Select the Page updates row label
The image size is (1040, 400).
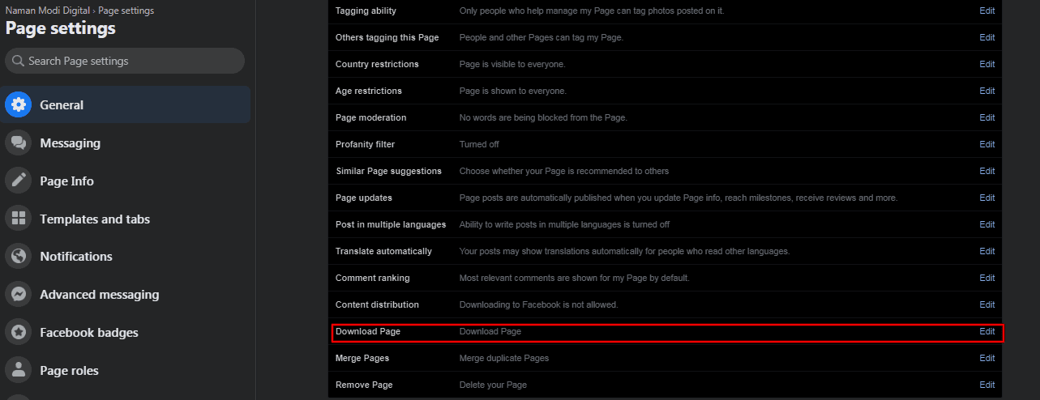click(x=365, y=198)
